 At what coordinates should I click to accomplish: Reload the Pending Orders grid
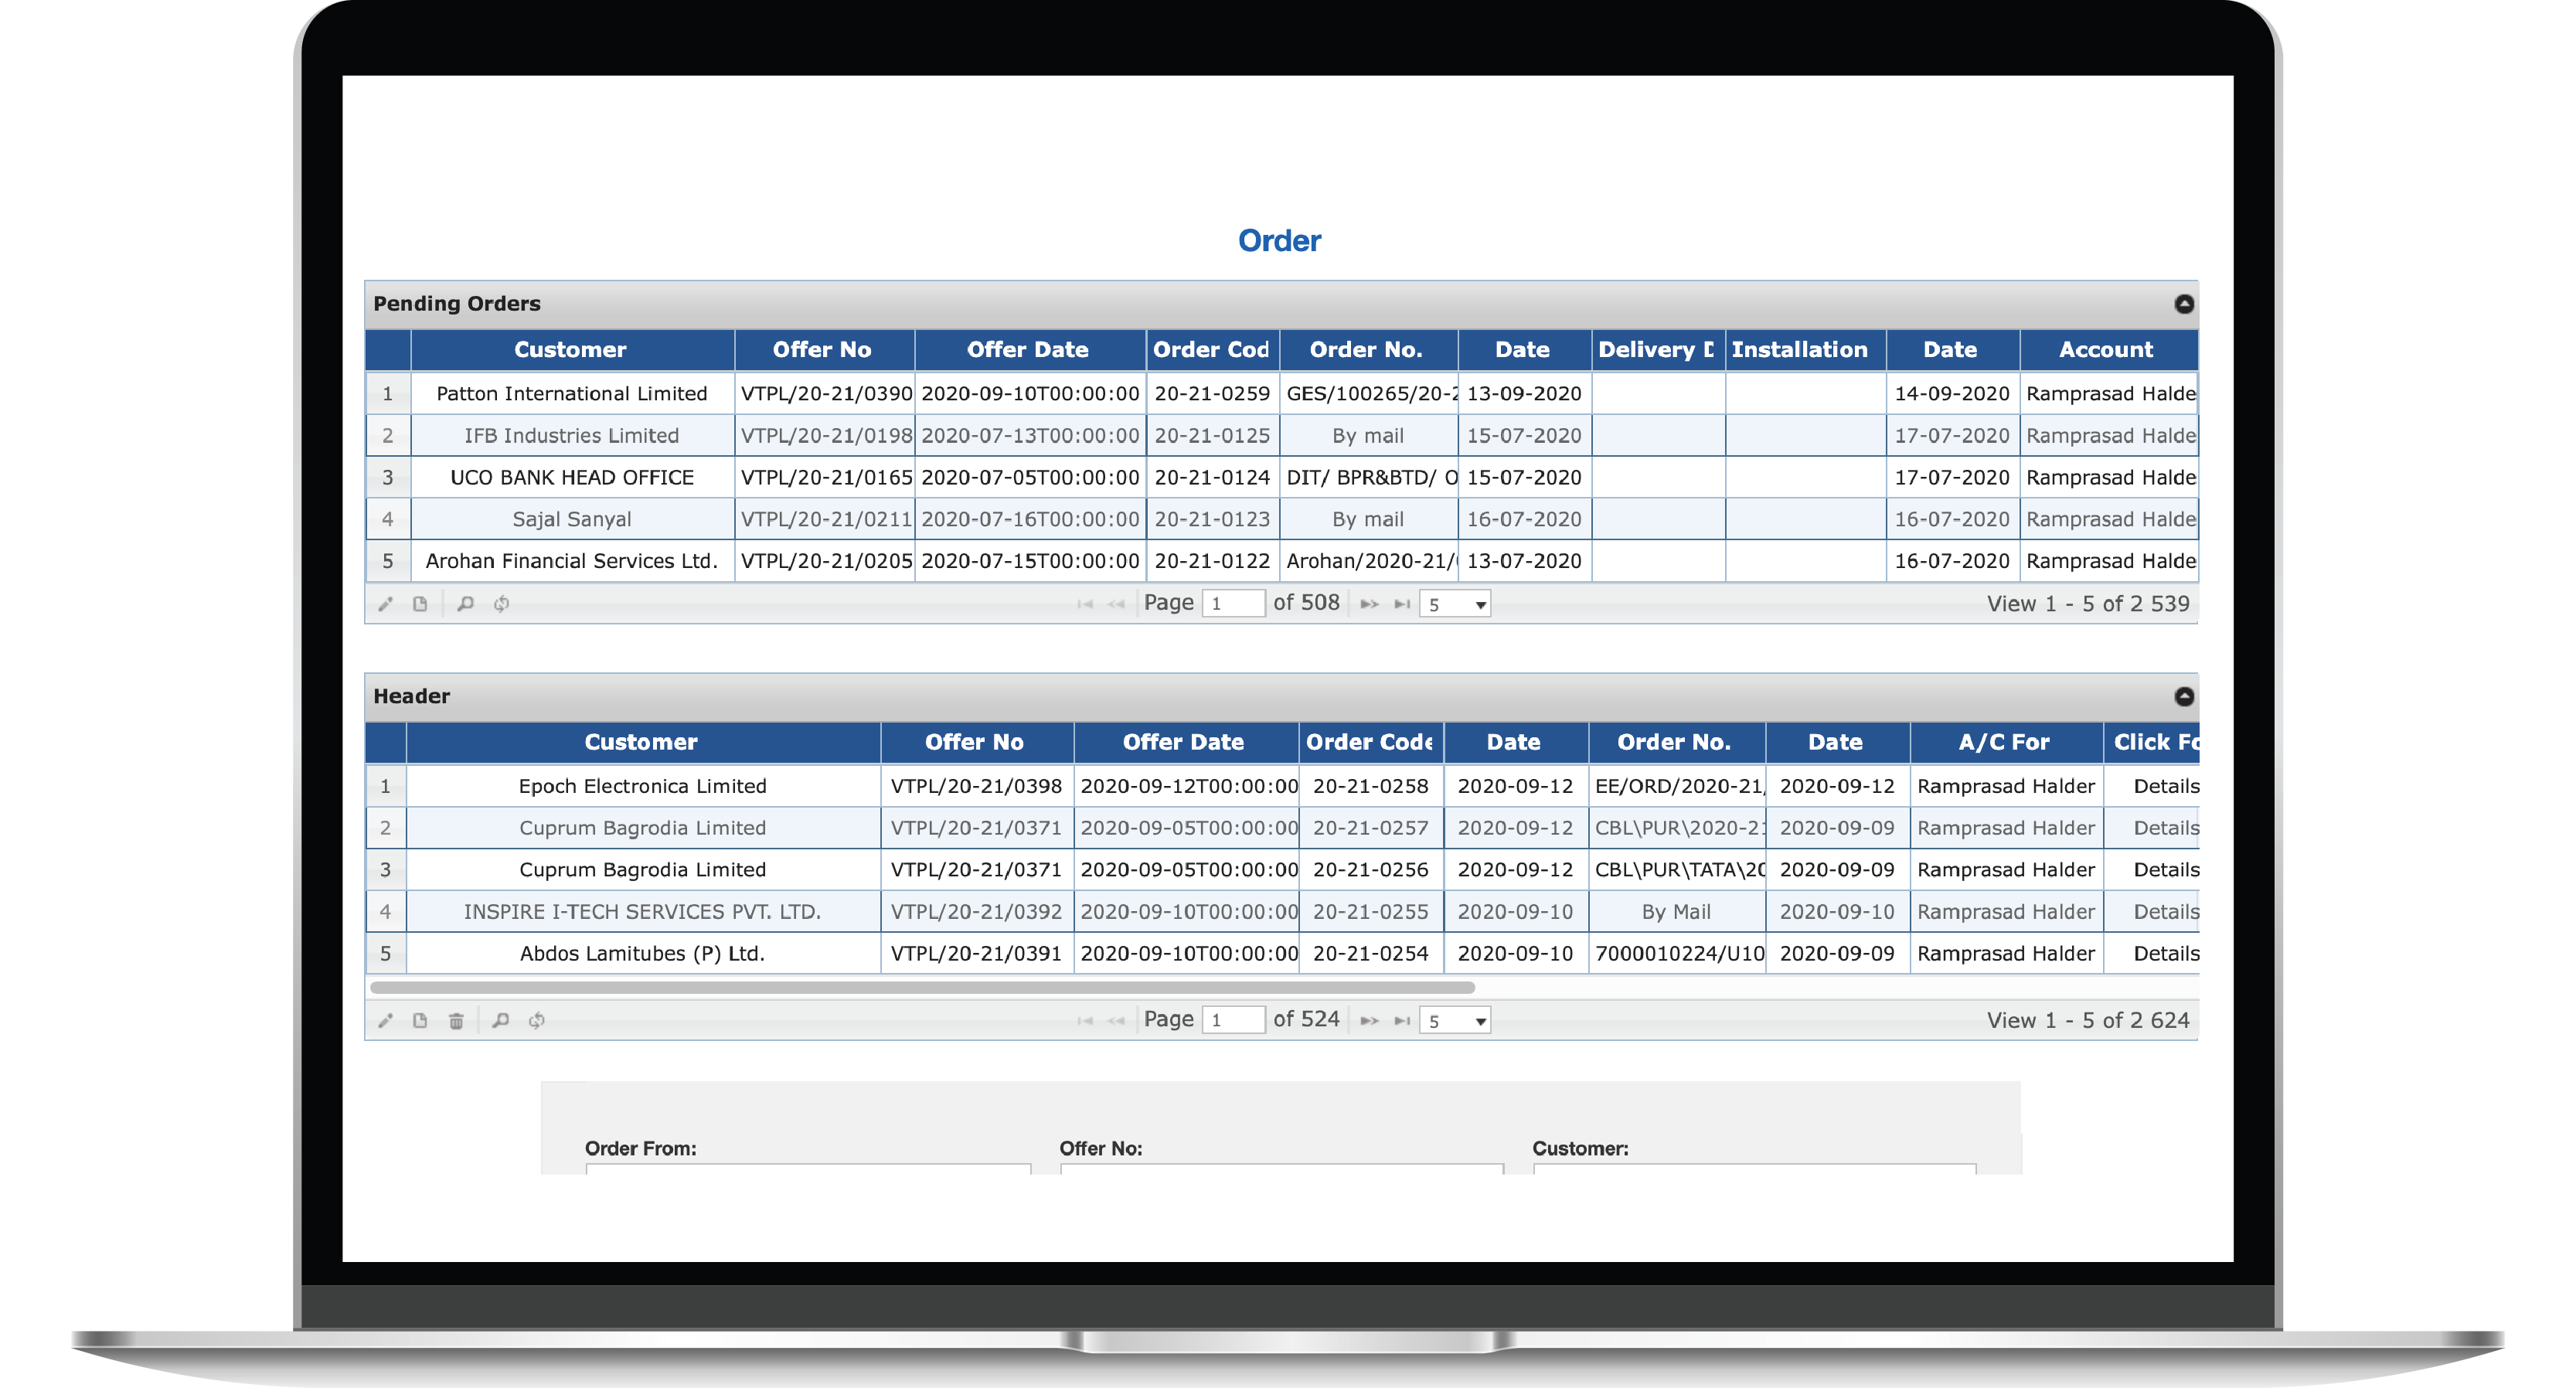click(501, 604)
